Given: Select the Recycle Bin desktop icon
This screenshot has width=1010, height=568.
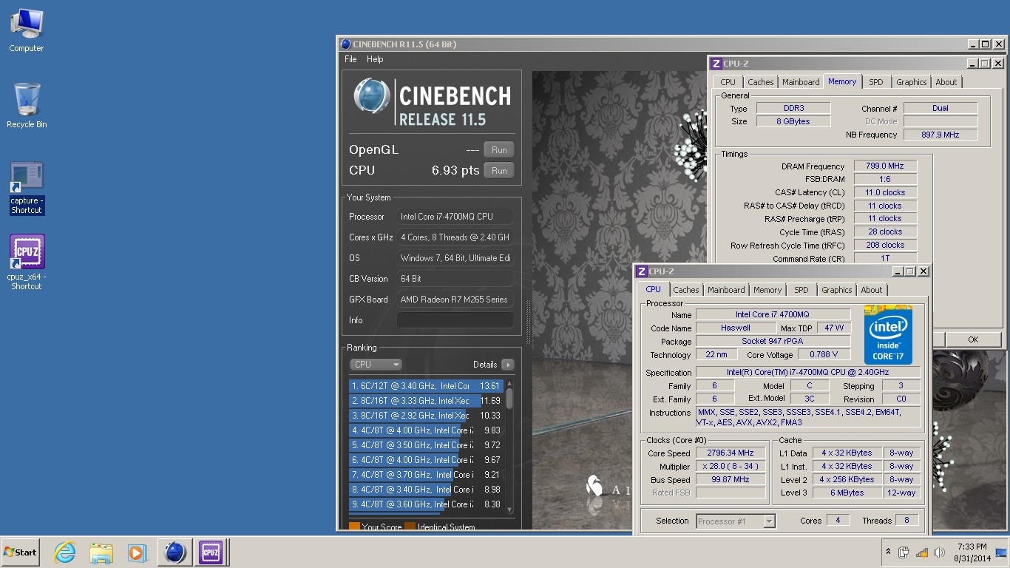Looking at the screenshot, I should click(27, 106).
